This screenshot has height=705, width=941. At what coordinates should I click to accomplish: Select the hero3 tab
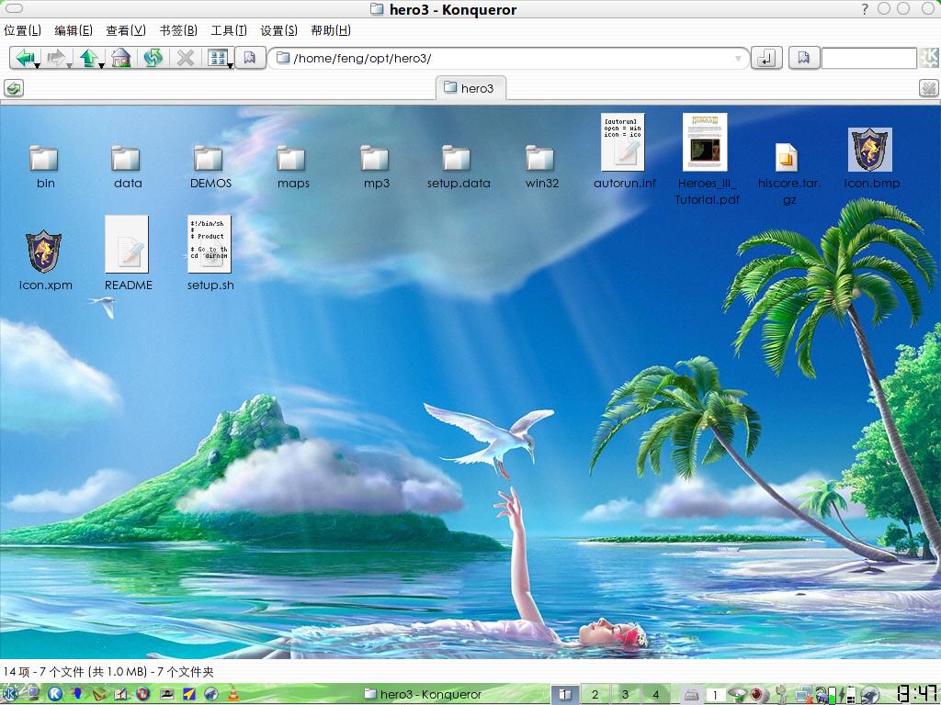tap(470, 89)
